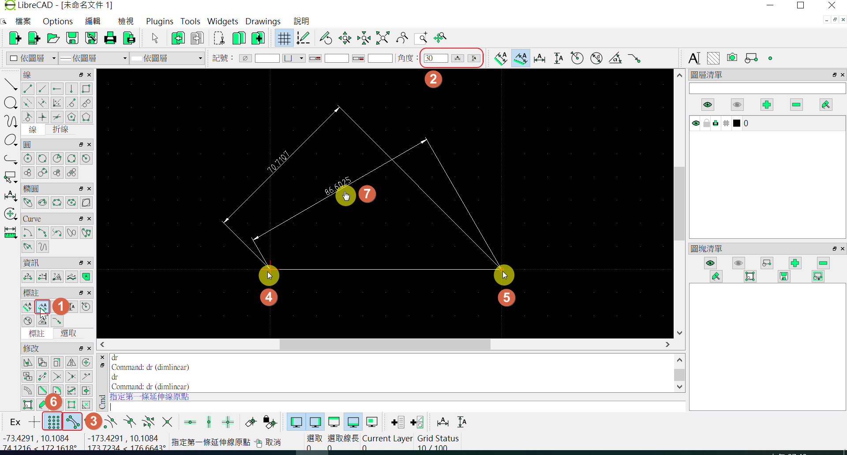Select the Aligned dimension tool in top toolbar

coord(501,58)
